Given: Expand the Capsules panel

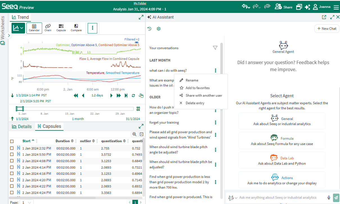Looking at the screenshot, I should 141,126.
